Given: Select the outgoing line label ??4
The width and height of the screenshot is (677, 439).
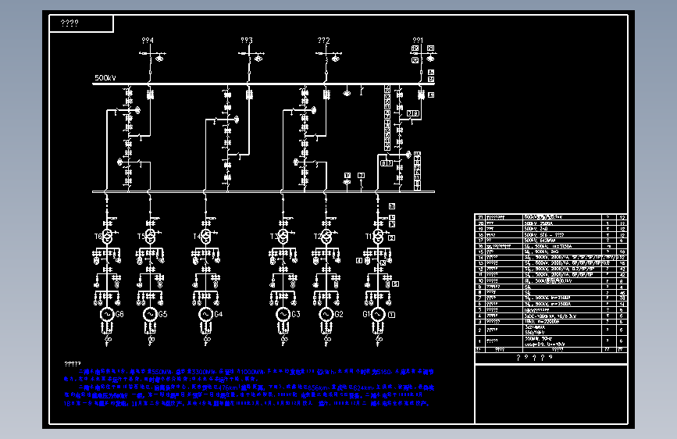Looking at the screenshot, I should coord(148,40).
